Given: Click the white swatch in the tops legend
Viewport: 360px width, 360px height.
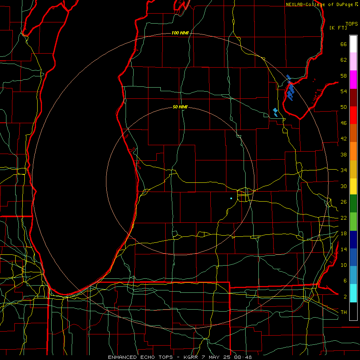Looking at the screenshot, I should tap(353, 44).
